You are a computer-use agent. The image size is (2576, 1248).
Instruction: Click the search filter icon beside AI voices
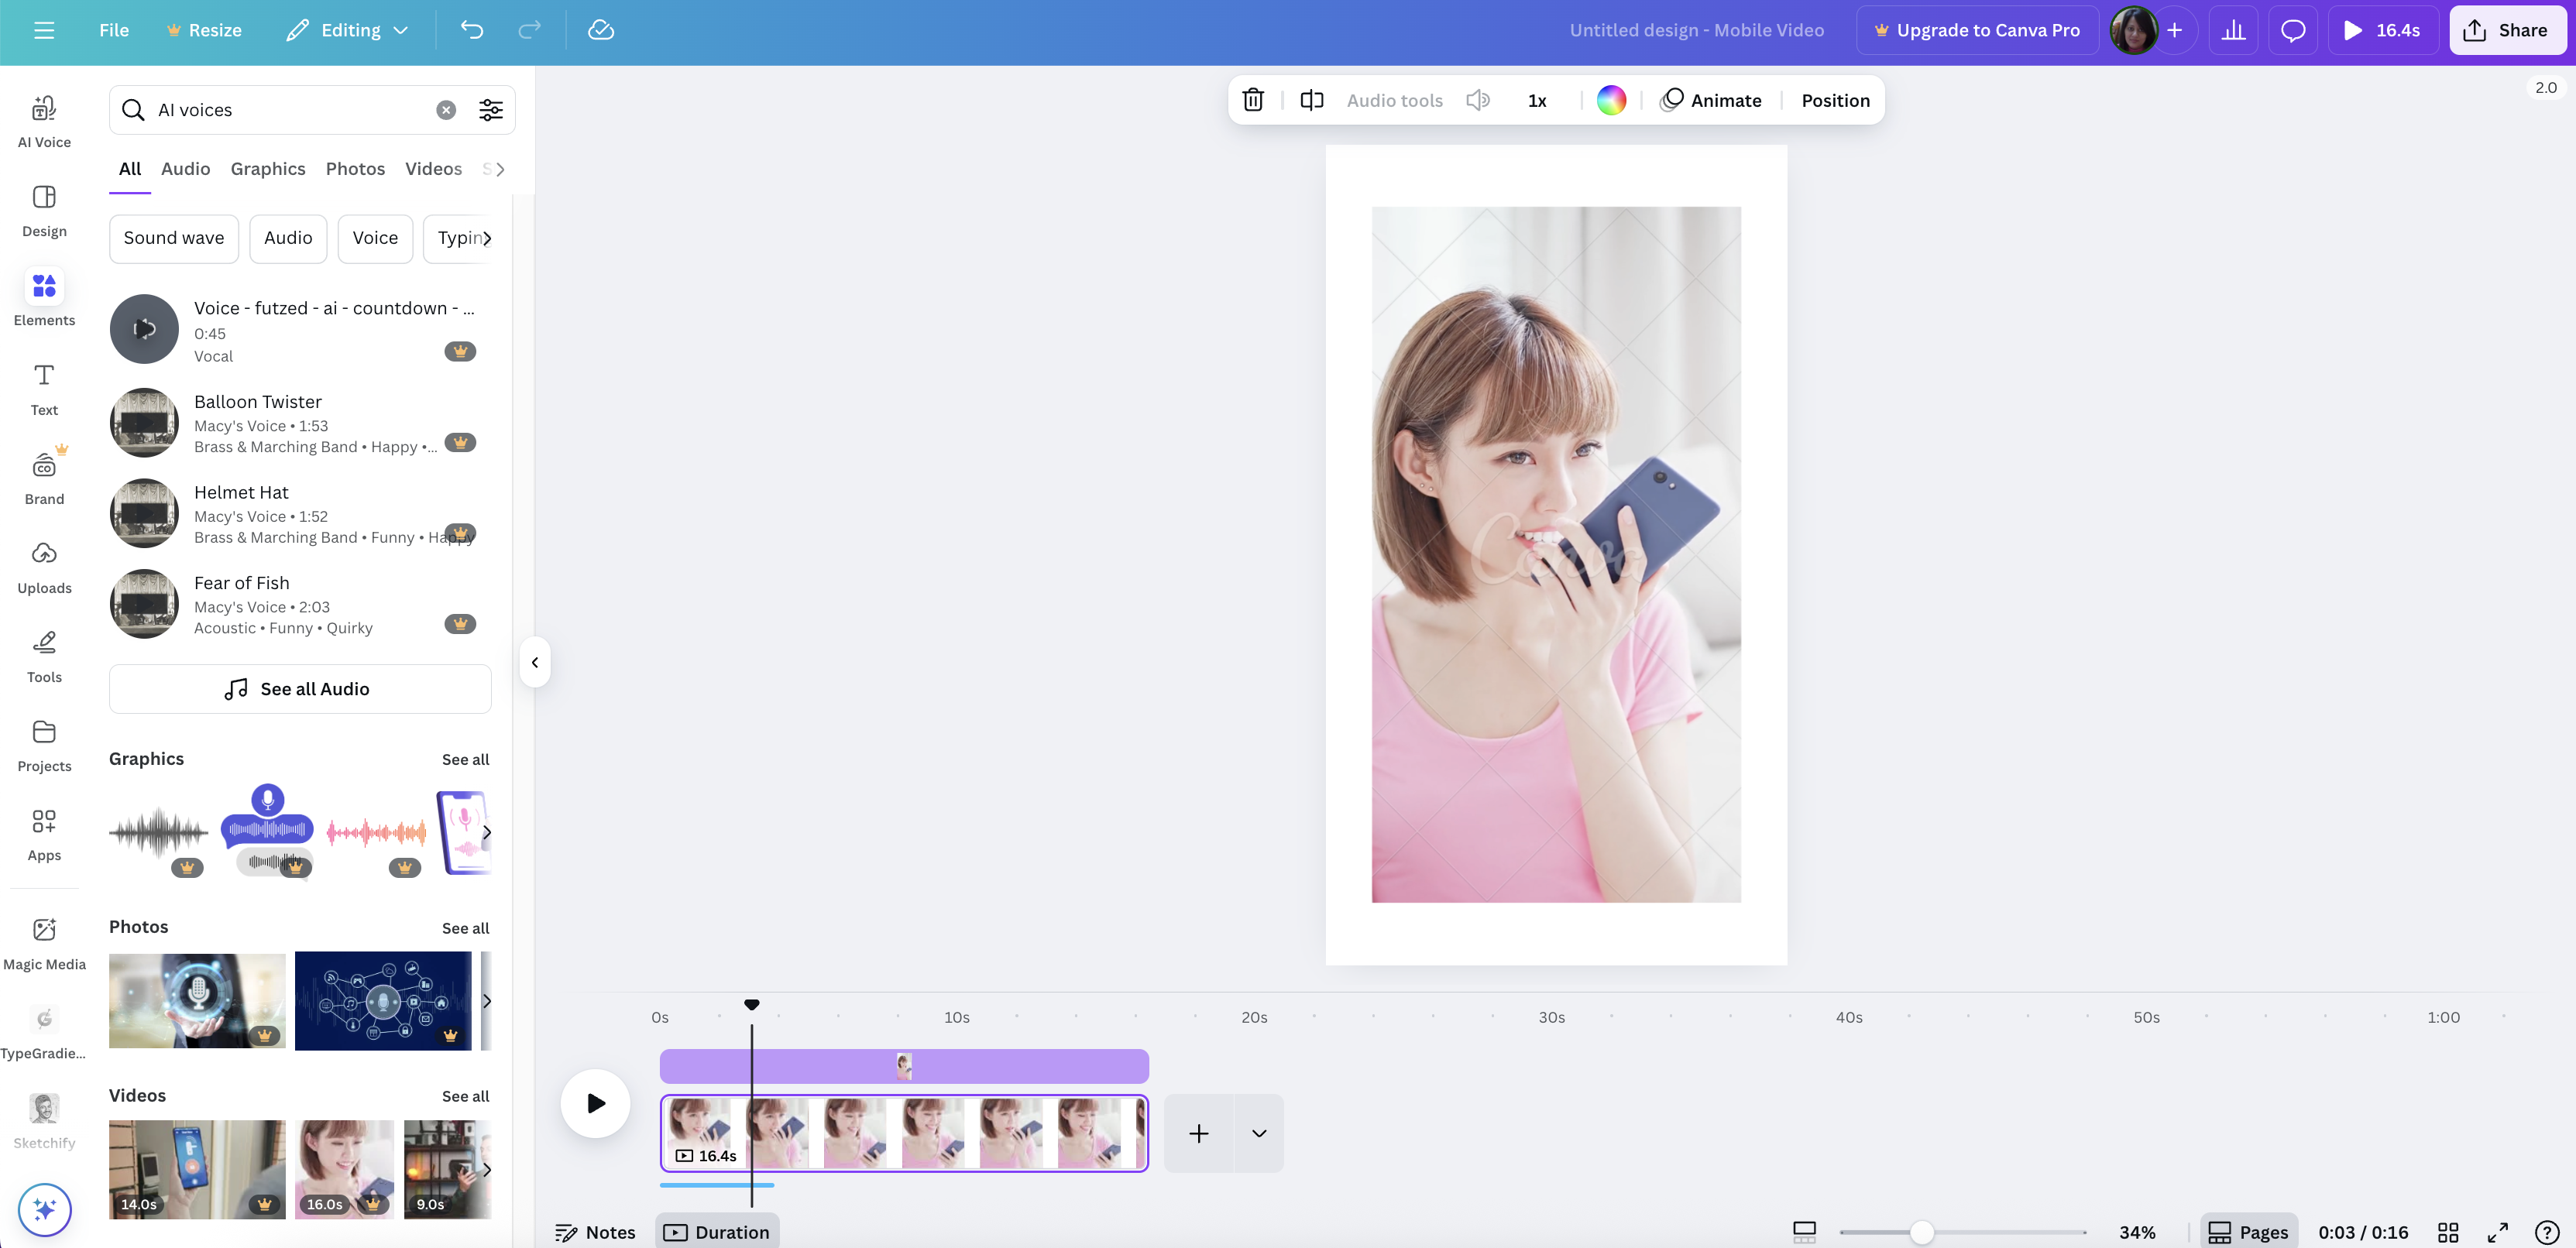tap(490, 110)
